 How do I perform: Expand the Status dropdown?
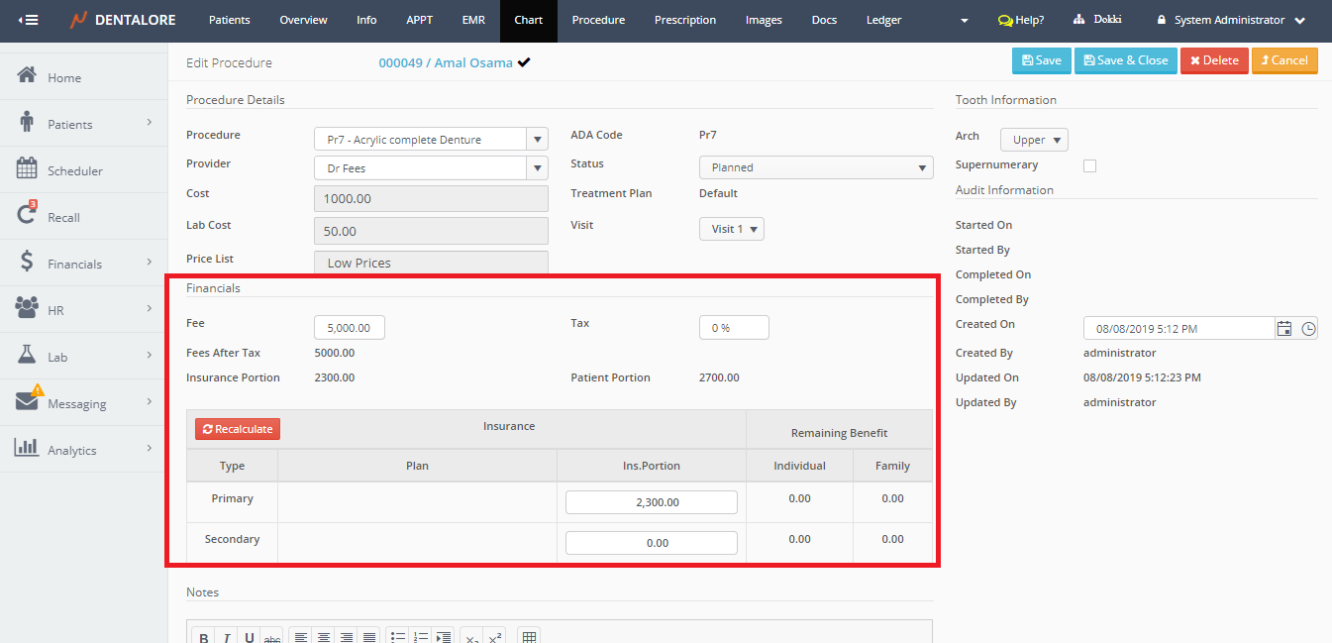pyautogui.click(x=815, y=167)
